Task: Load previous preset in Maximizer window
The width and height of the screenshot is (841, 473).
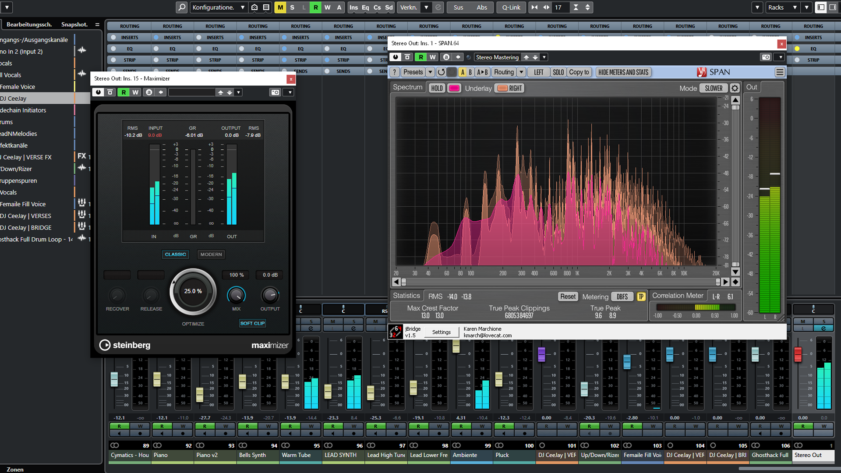Action: [x=221, y=92]
